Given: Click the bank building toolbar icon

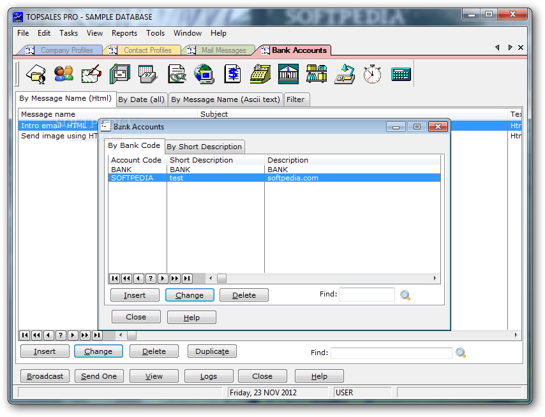Looking at the screenshot, I should tap(288, 75).
